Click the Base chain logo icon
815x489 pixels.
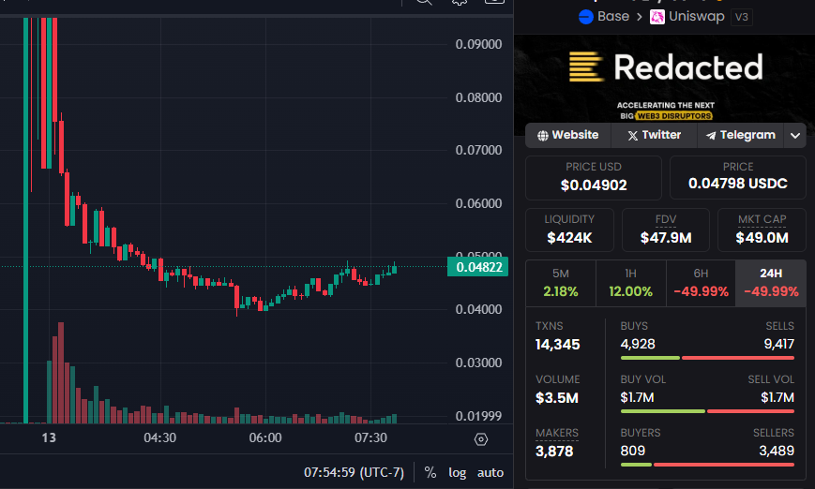pos(586,17)
